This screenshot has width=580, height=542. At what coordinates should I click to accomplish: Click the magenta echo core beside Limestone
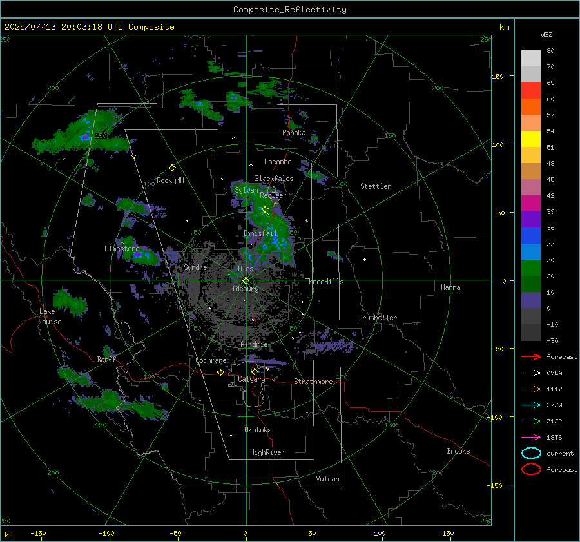[138, 254]
